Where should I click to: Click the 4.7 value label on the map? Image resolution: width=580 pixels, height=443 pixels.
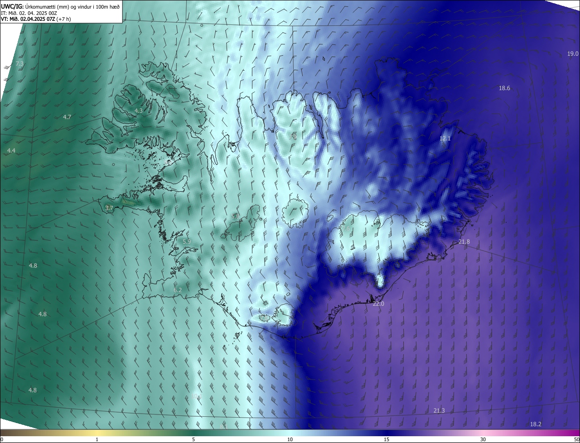pos(67,117)
